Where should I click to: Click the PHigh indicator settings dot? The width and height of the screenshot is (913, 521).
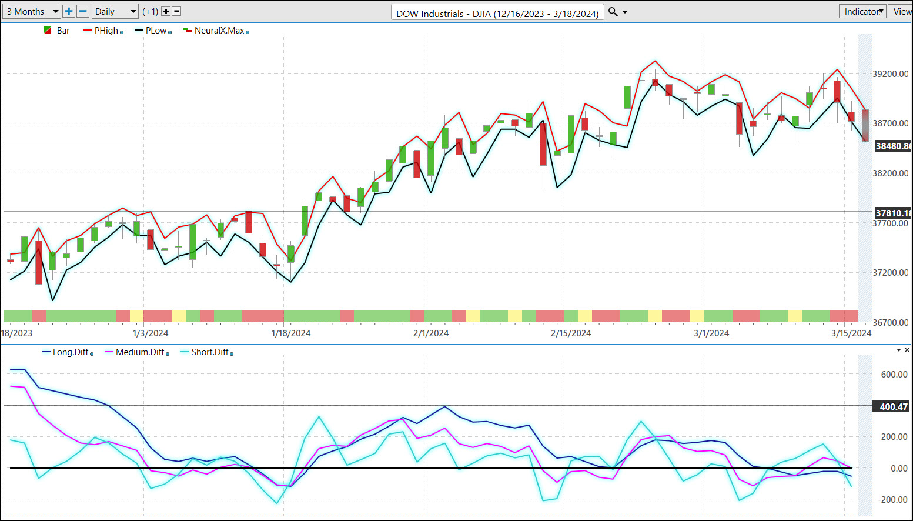[122, 32]
